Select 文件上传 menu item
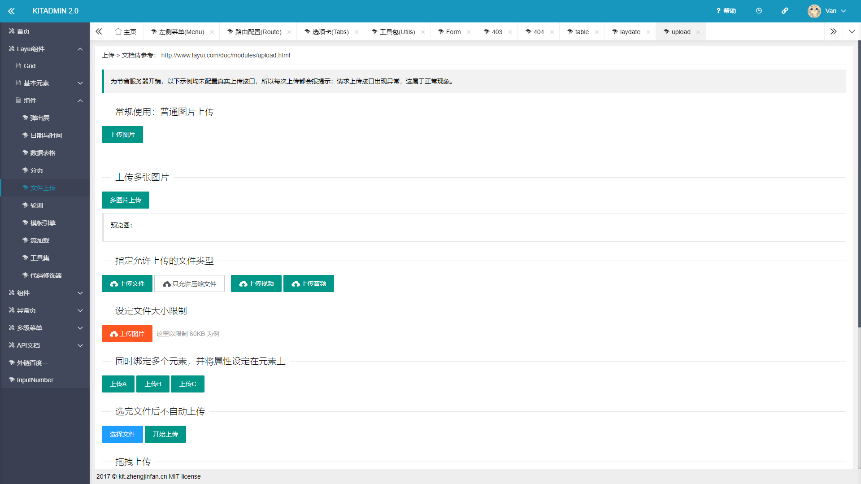This screenshot has width=861, height=484. pos(45,188)
